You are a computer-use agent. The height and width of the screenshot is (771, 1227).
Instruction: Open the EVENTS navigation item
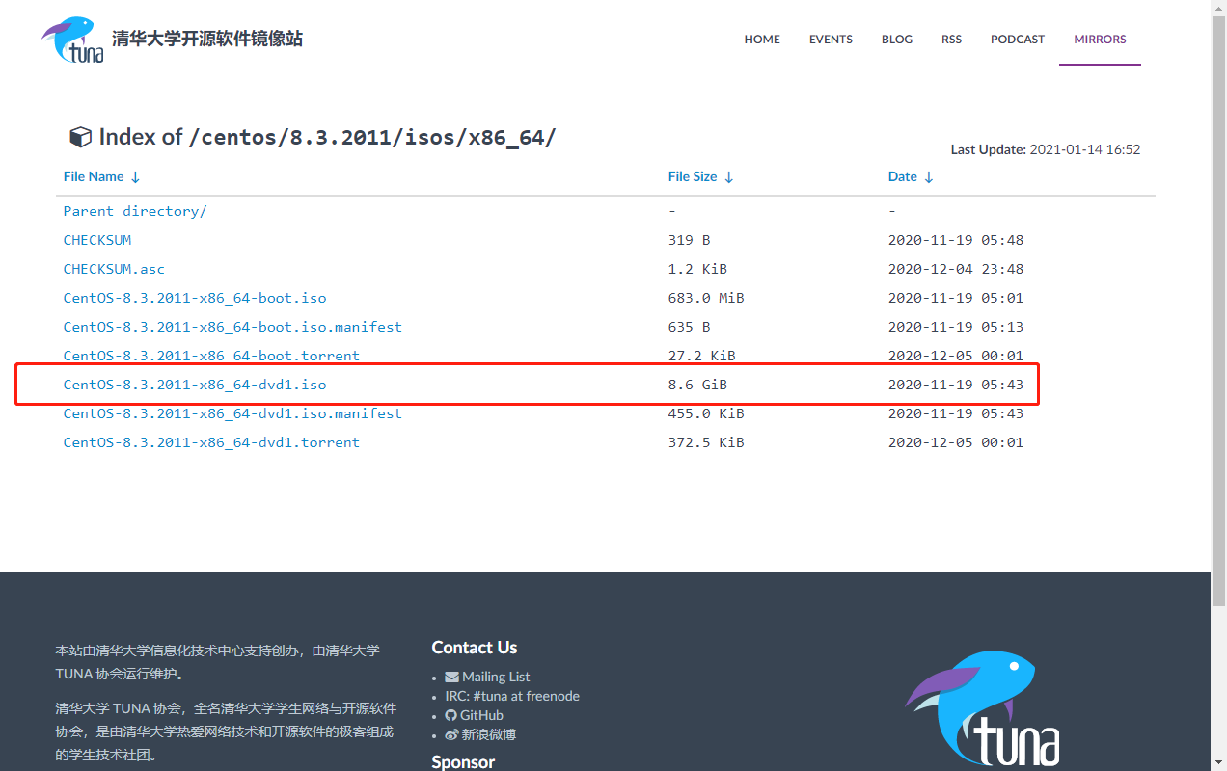click(x=831, y=40)
